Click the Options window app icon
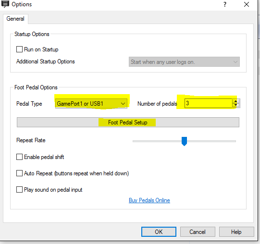This screenshot has height=244, width=260. [5, 4]
